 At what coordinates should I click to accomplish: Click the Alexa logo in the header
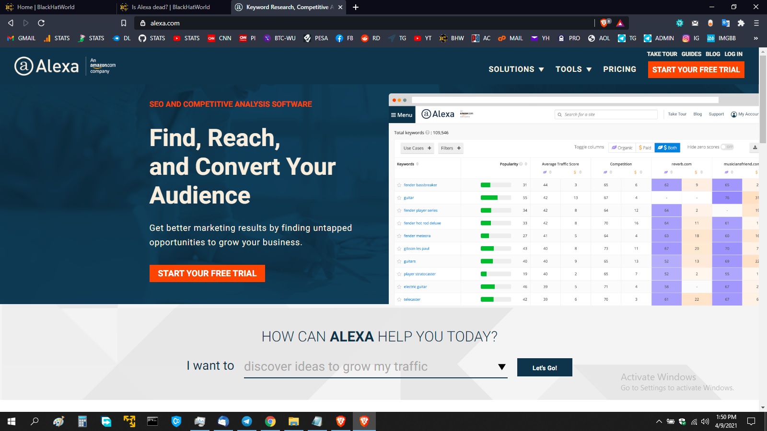(46, 66)
